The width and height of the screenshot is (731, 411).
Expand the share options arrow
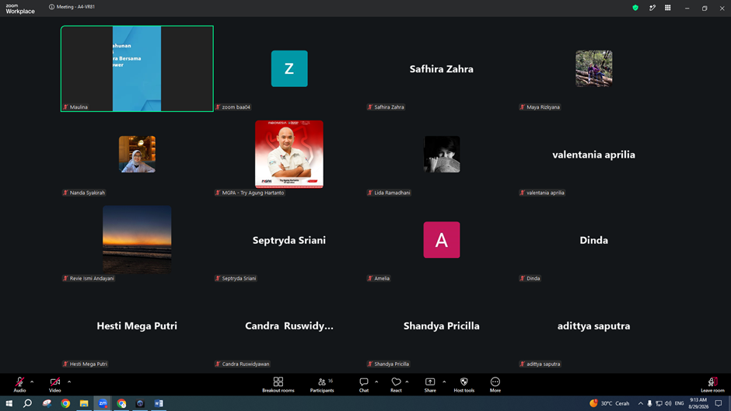[444, 381]
